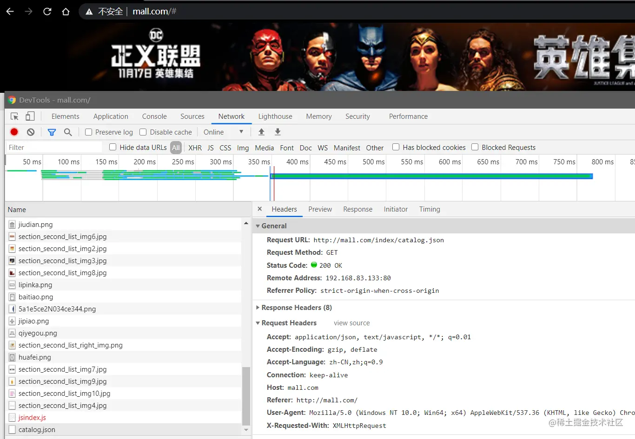
Task: Switch to the Sources tab
Action: point(192,116)
